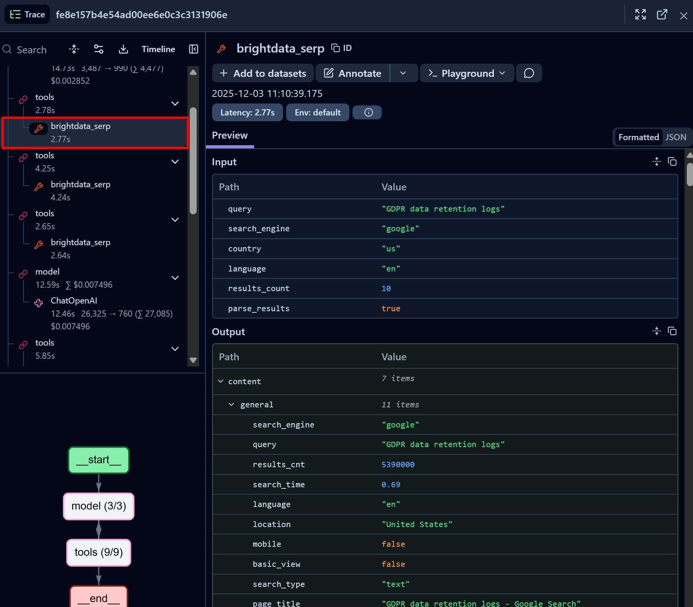Viewport: 693px width, 607px height.
Task: Click the info icon beside Env badge
Action: pyautogui.click(x=367, y=112)
